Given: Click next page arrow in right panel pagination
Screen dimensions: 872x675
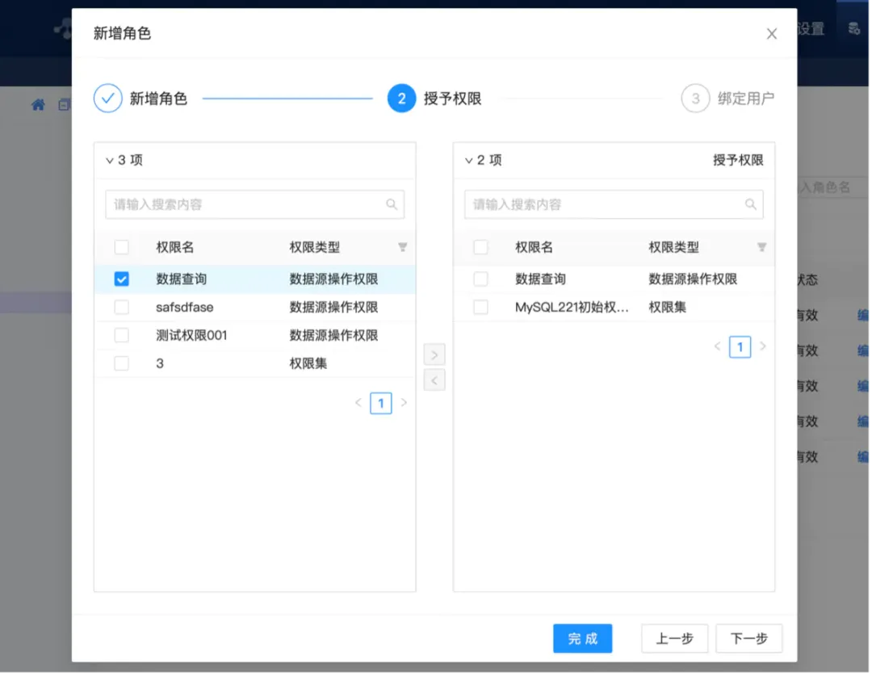Looking at the screenshot, I should [x=763, y=346].
